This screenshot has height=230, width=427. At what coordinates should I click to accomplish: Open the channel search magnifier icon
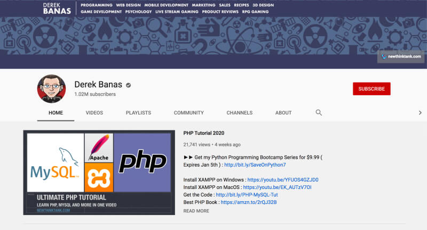coord(319,112)
